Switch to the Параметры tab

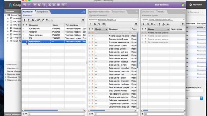tap(119, 12)
